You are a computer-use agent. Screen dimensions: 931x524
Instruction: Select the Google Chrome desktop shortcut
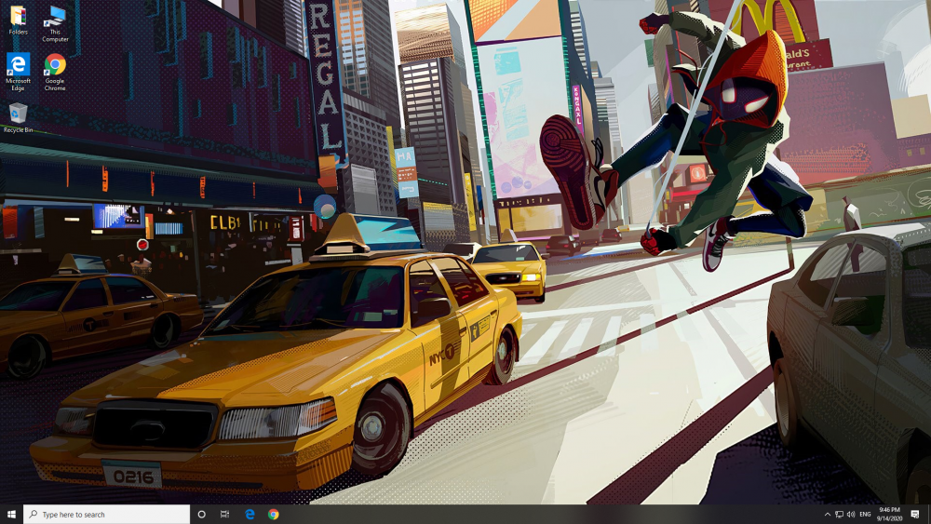click(55, 72)
